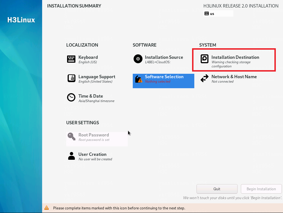This screenshot has height=213, width=283.
Task: Open Language Support via its icon
Action: click(x=72, y=78)
